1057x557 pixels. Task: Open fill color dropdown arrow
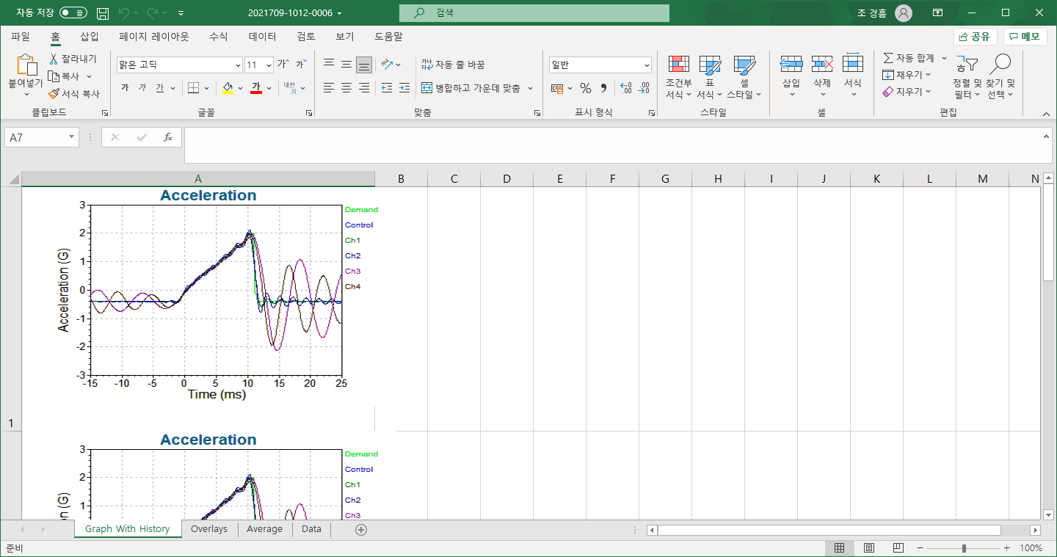pyautogui.click(x=240, y=88)
